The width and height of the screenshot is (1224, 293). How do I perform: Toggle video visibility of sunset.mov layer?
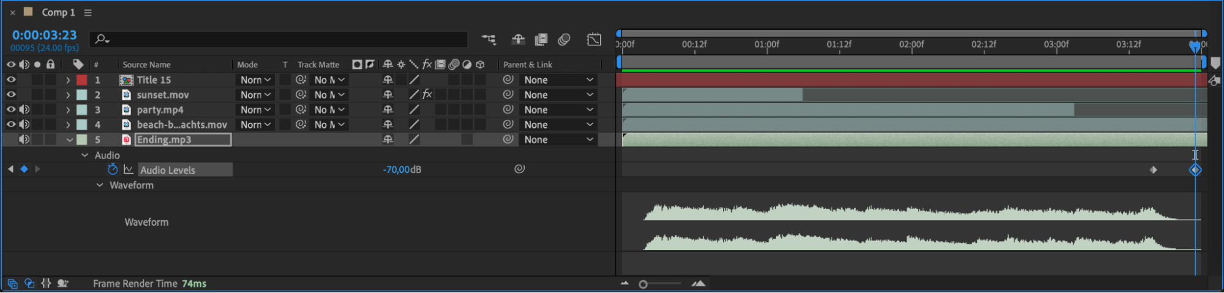click(11, 95)
